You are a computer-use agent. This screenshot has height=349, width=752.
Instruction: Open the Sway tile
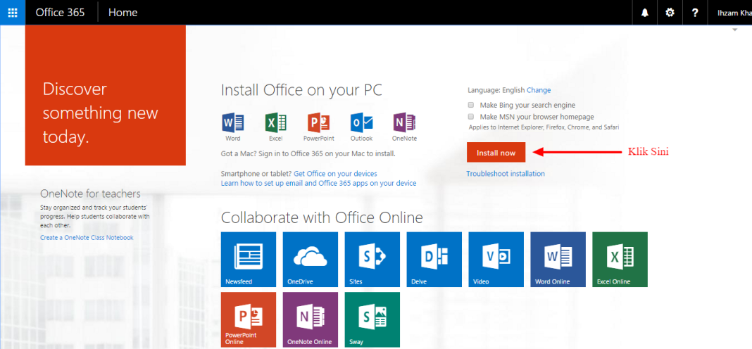tap(372, 319)
